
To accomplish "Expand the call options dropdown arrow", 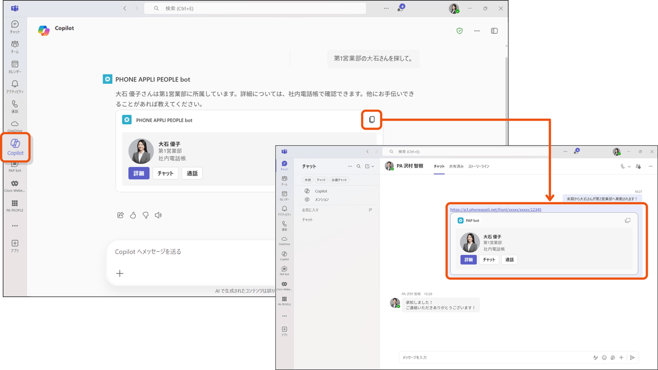I will (629, 166).
